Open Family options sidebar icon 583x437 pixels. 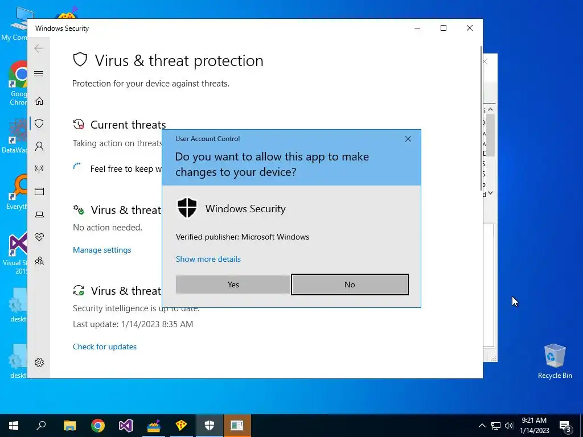click(39, 261)
